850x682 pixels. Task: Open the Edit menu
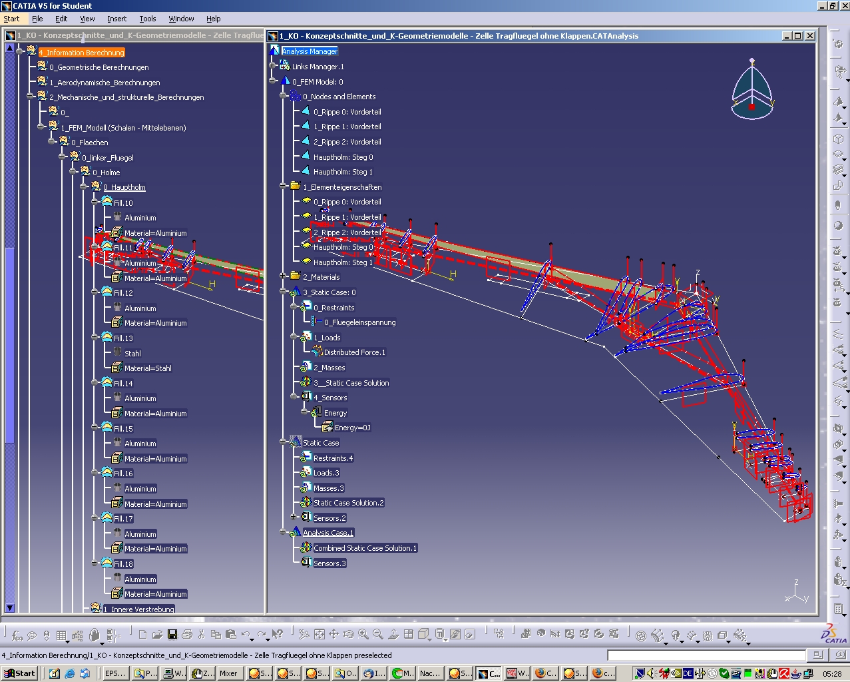(x=61, y=19)
